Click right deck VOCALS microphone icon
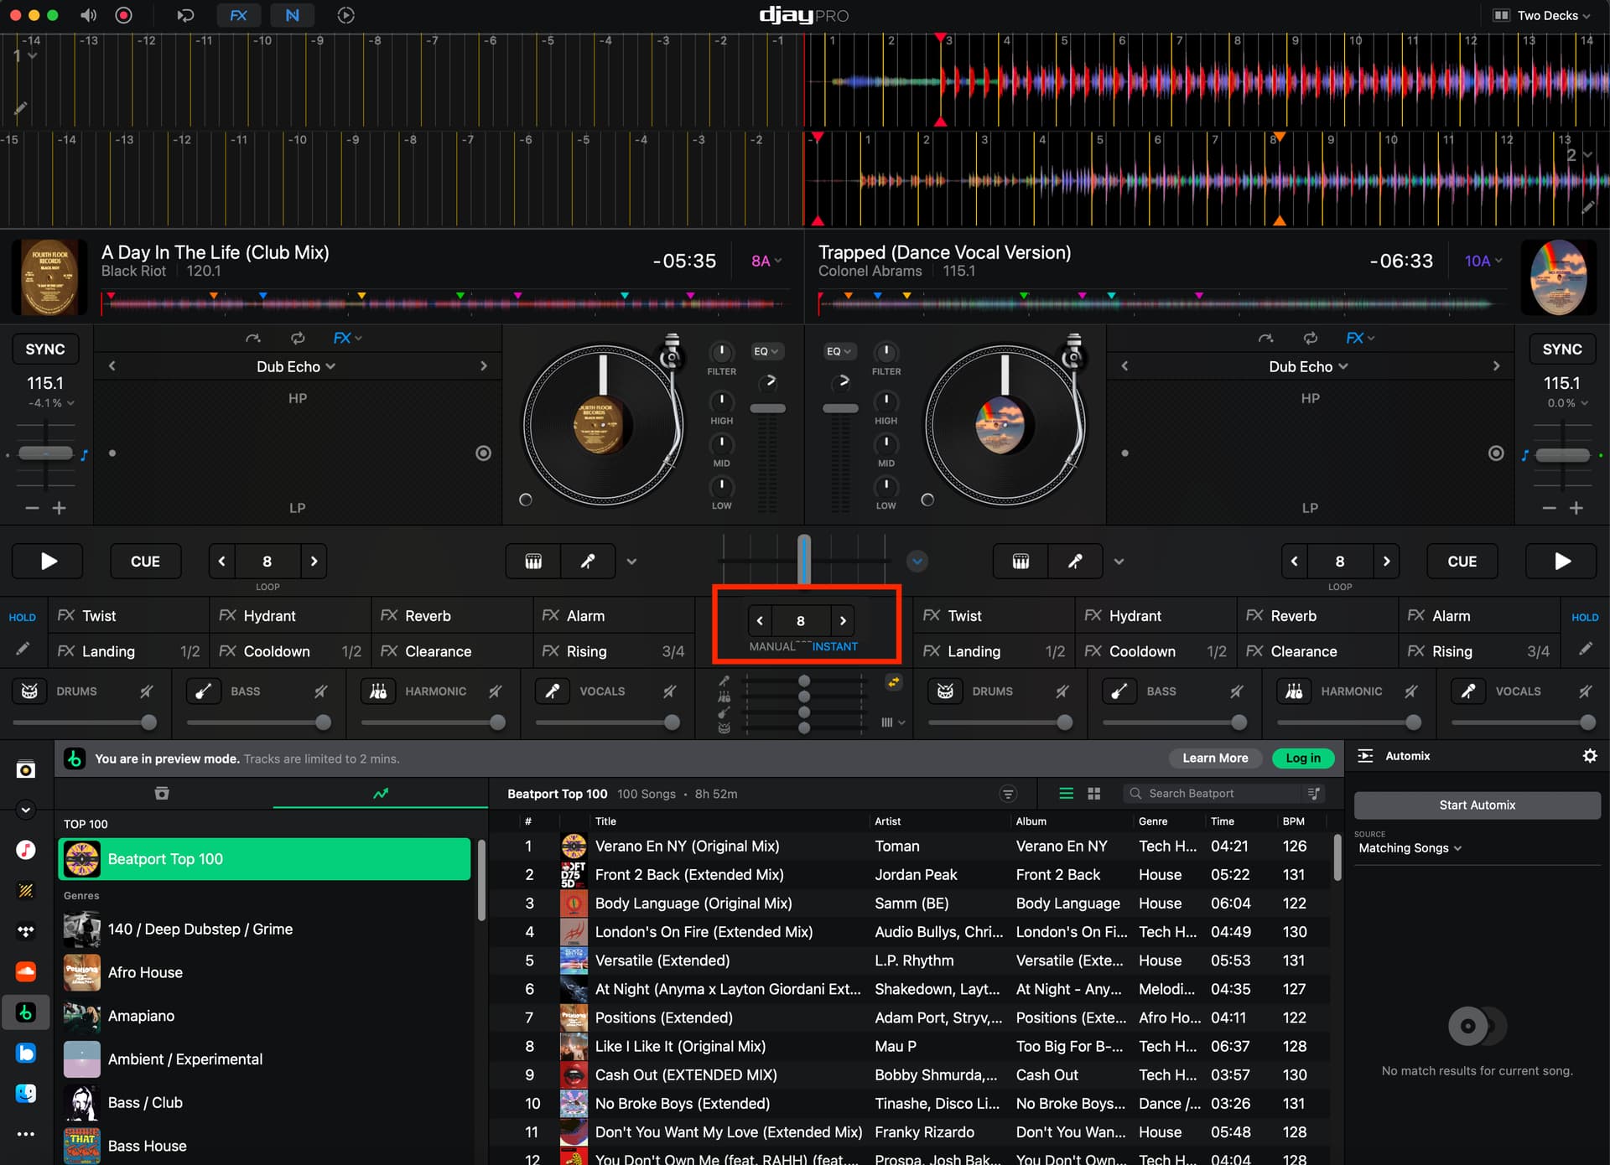The height and width of the screenshot is (1165, 1610). click(x=1468, y=691)
